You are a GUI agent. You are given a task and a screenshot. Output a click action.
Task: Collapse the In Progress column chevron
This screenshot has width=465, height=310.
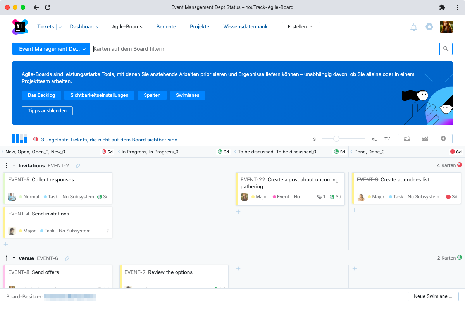(x=119, y=152)
